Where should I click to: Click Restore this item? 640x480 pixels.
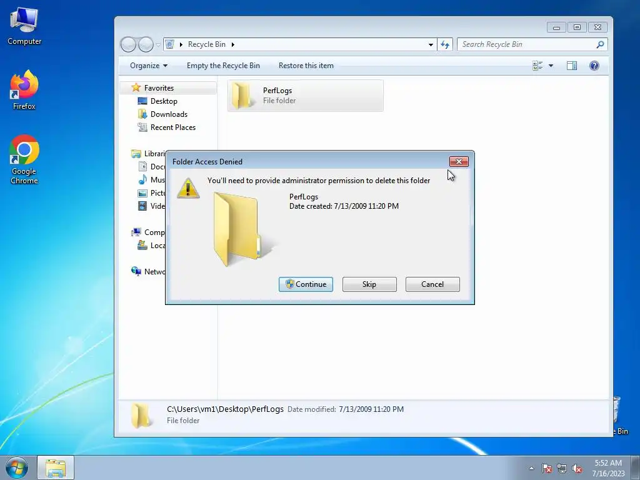tap(306, 66)
